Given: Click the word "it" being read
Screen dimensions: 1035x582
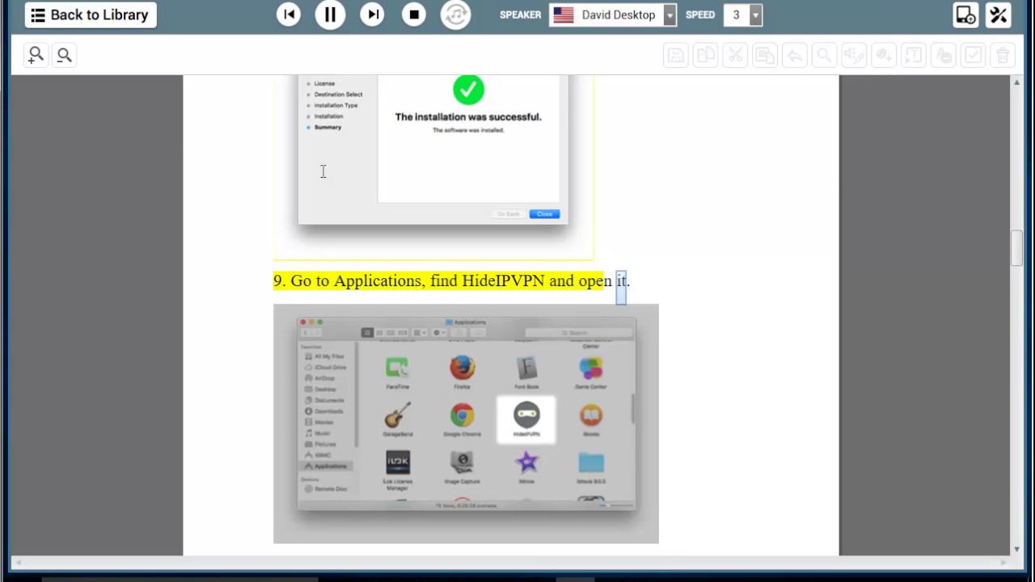Looking at the screenshot, I should (621, 280).
